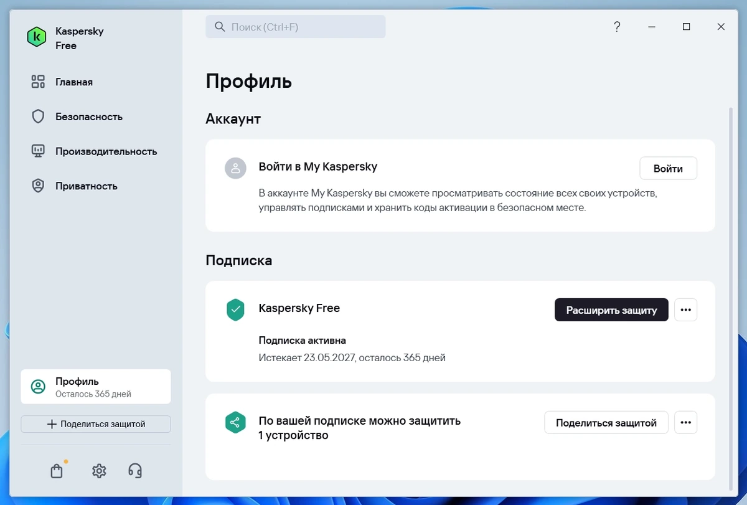The width and height of the screenshot is (747, 505).
Task: Click the Подписка section heading
Action: [x=239, y=260]
